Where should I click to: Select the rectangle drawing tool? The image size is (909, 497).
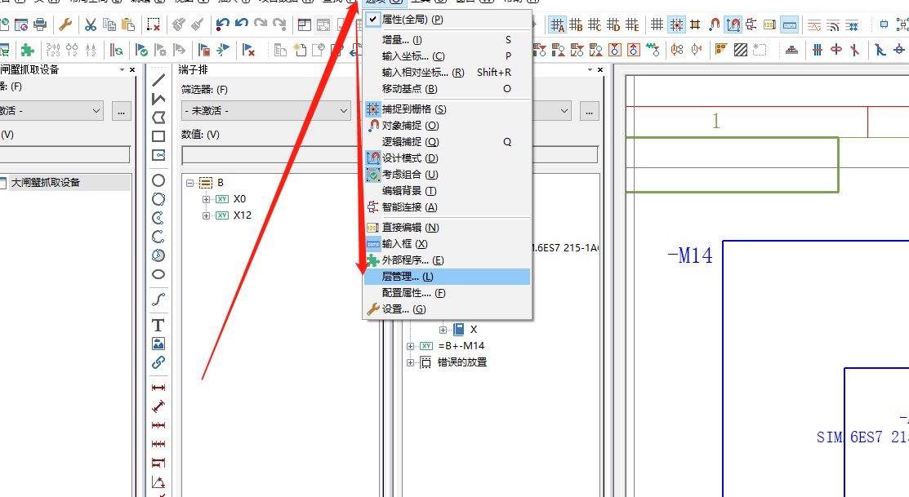tap(158, 136)
